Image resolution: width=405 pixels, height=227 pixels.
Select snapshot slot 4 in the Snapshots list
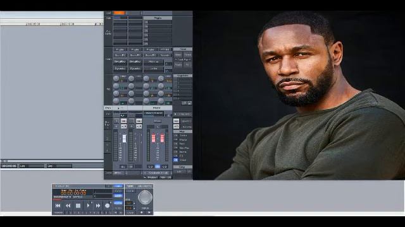183,91
